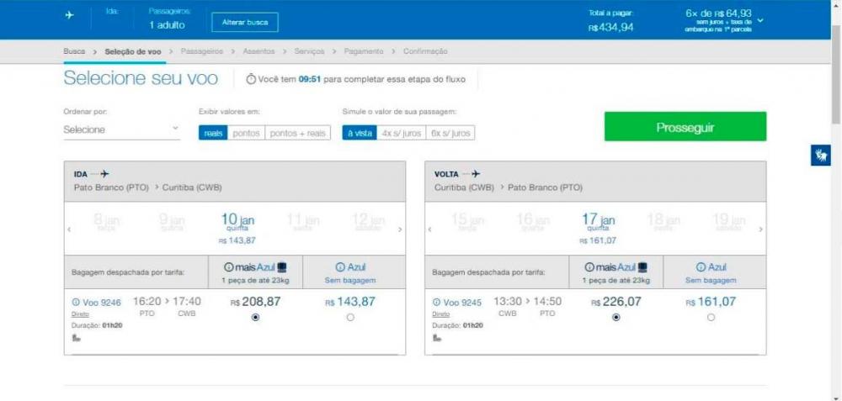The image size is (842, 401).
Task: Select the R$ 161,07 return fare radio button
Action: tap(711, 317)
